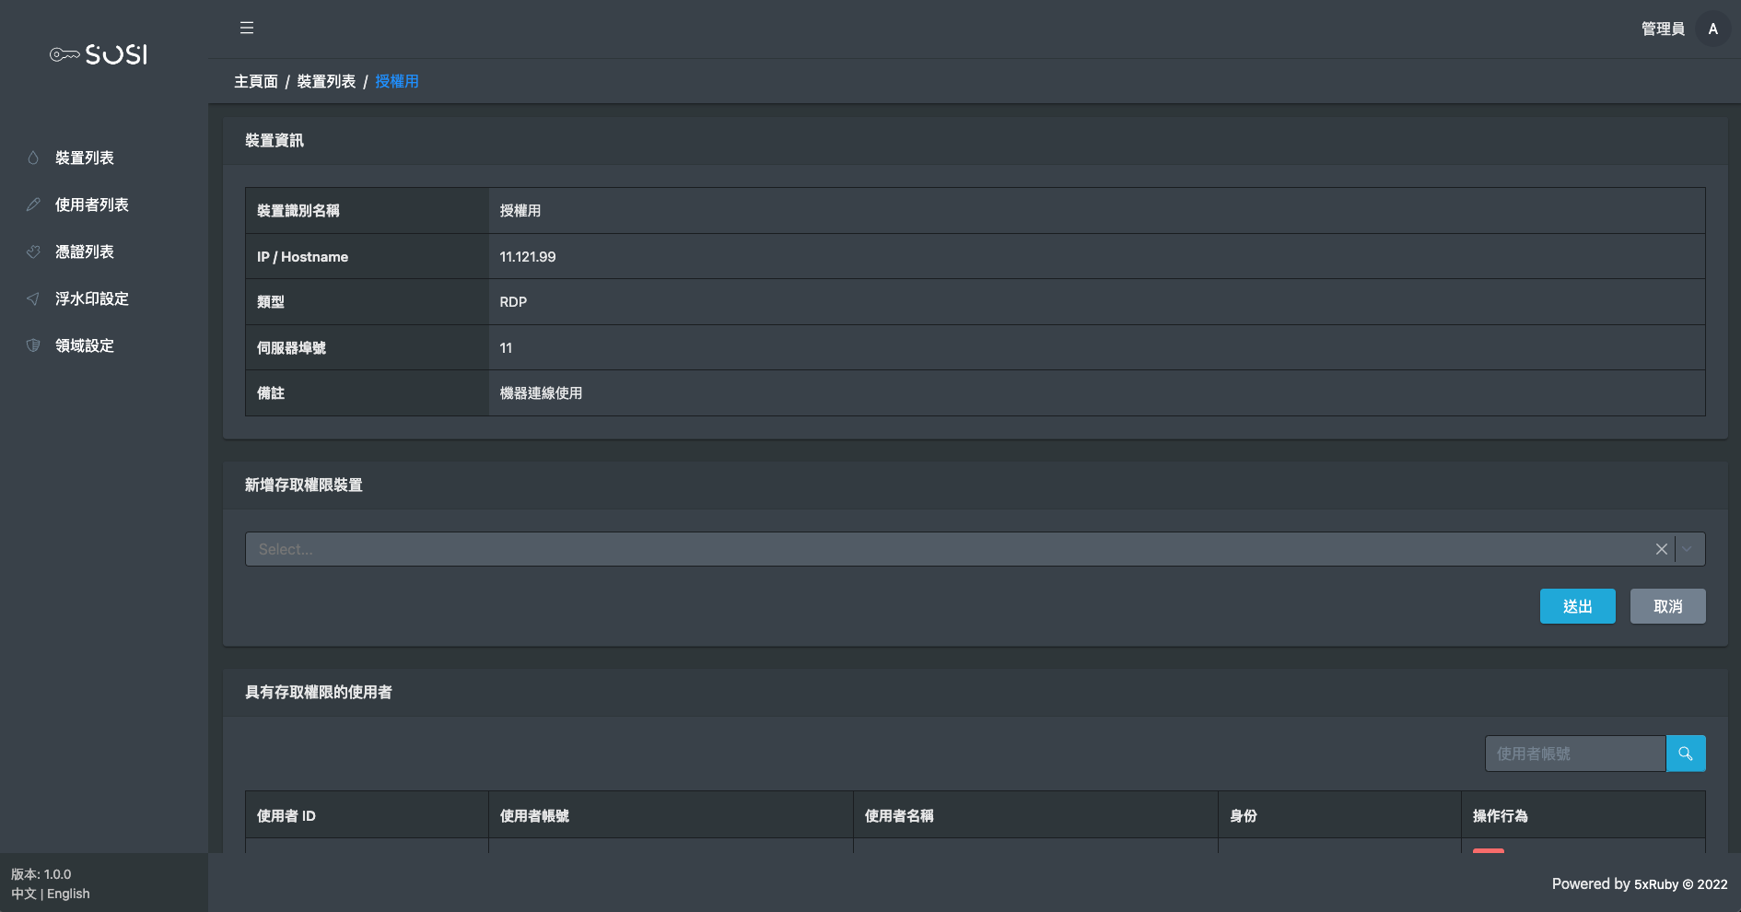Click the paper plane icon beside 浮水印設定
This screenshot has height=912, width=1741.
(x=33, y=299)
